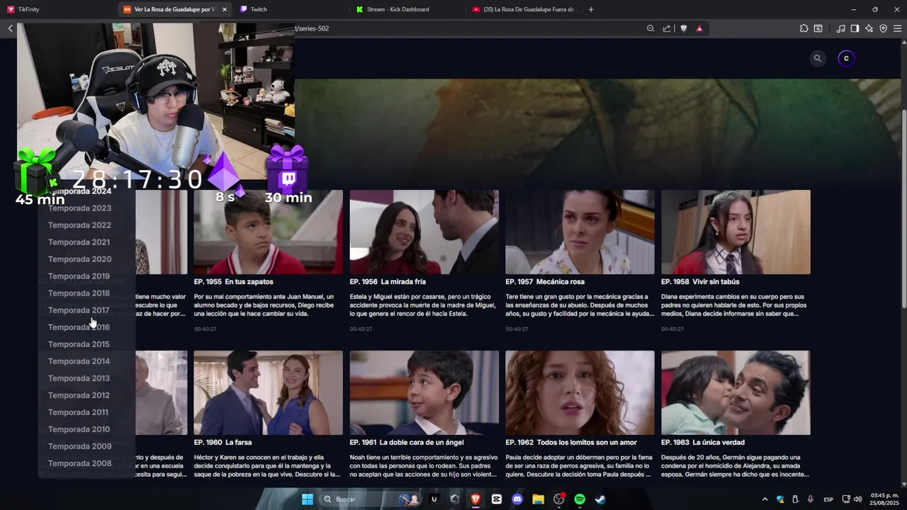
Task: Switch to the YouTube La Rosa De Guadalupe tab
Action: click(x=524, y=9)
